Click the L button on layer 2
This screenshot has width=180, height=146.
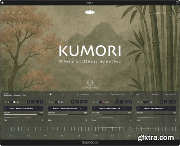(x=82, y=102)
